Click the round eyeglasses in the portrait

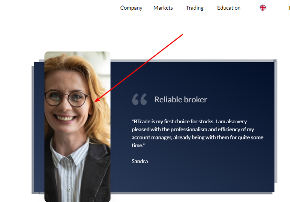coord(67,98)
